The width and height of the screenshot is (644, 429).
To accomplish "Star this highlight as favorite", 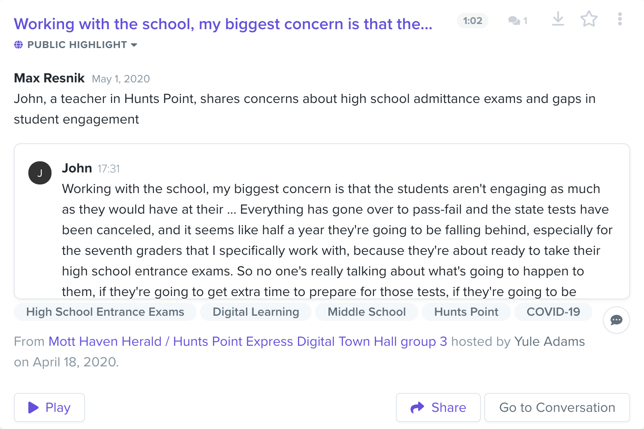I will click(589, 19).
